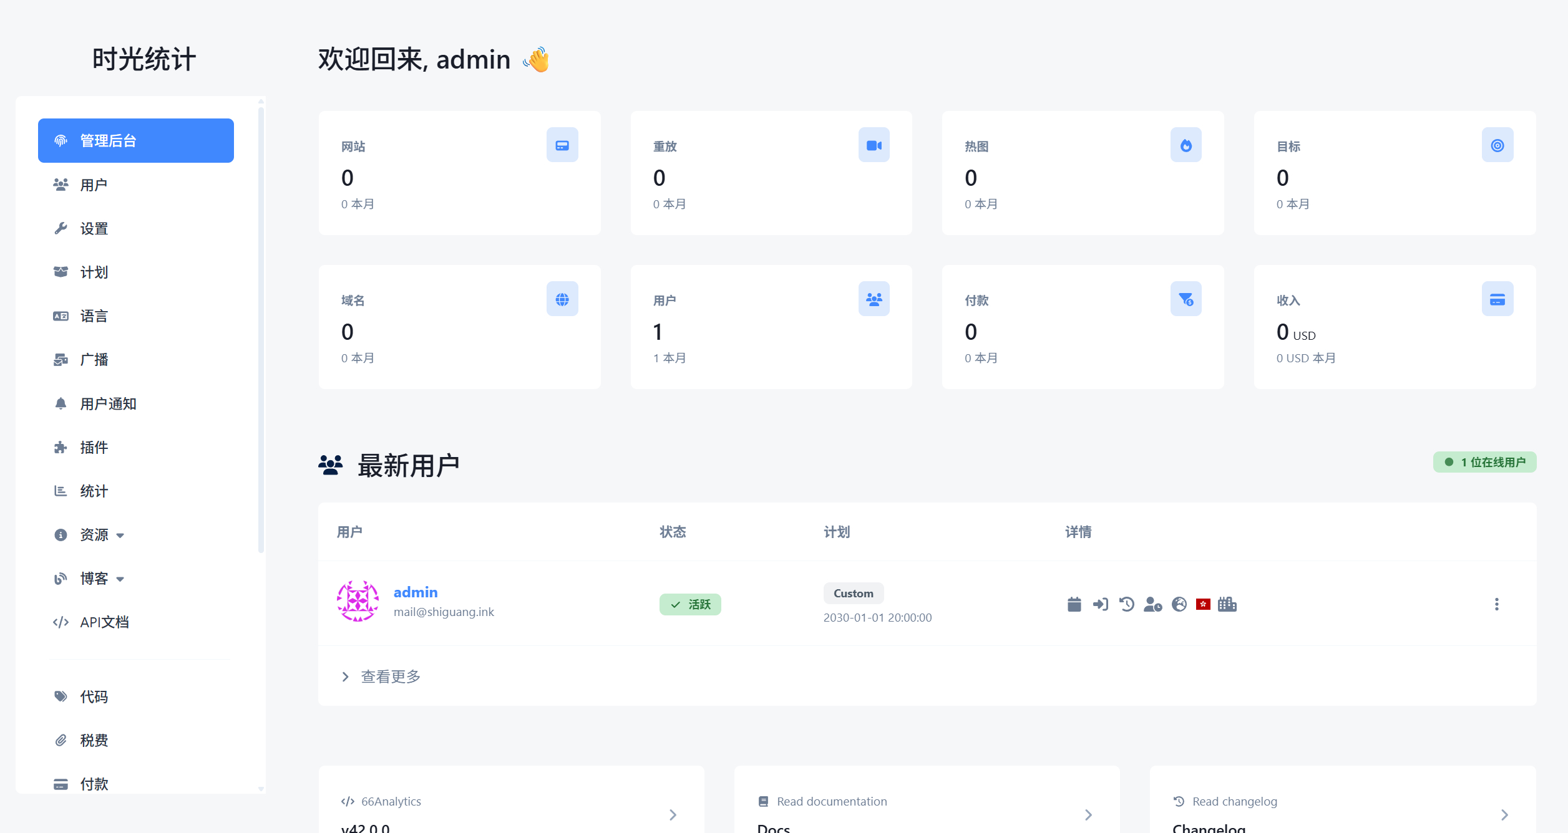Click the heatmap flame icon on 热图 card
Viewport: 1568px width, 833px height.
[1186, 145]
